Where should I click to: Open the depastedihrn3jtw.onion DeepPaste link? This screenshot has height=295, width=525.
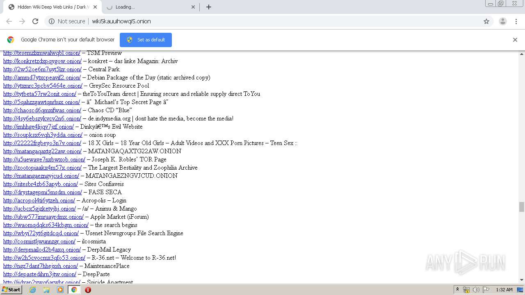pos(40,274)
